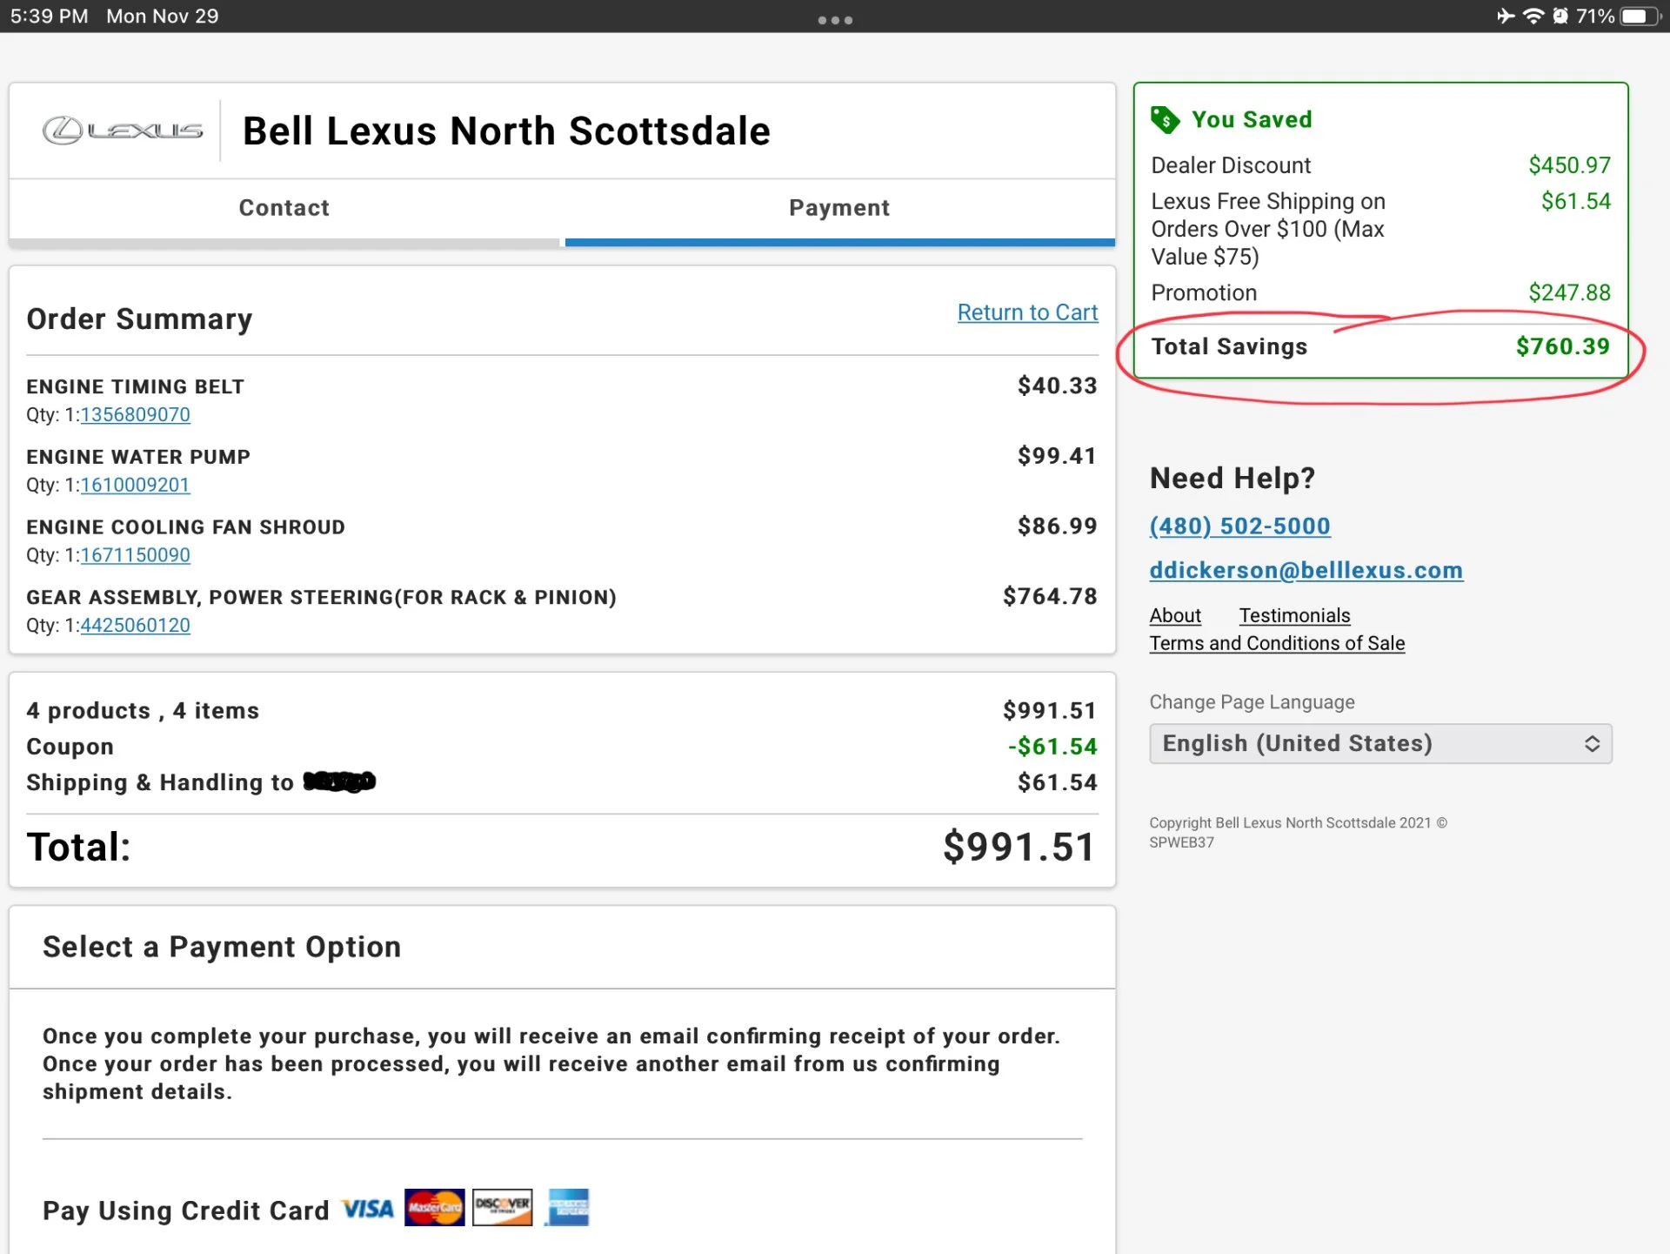Image resolution: width=1670 pixels, height=1254 pixels.
Task: Click the Lexus logo
Action: 123,131
